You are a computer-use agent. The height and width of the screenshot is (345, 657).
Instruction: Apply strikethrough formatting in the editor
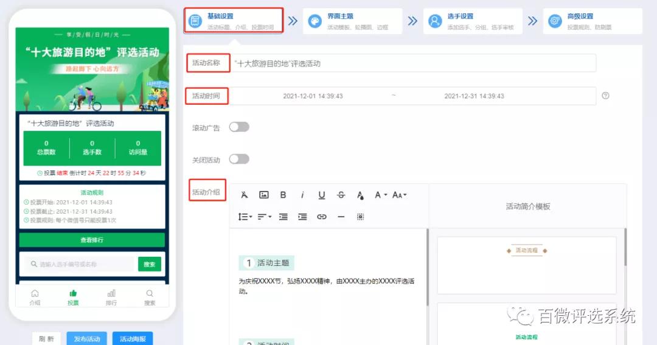pos(341,195)
